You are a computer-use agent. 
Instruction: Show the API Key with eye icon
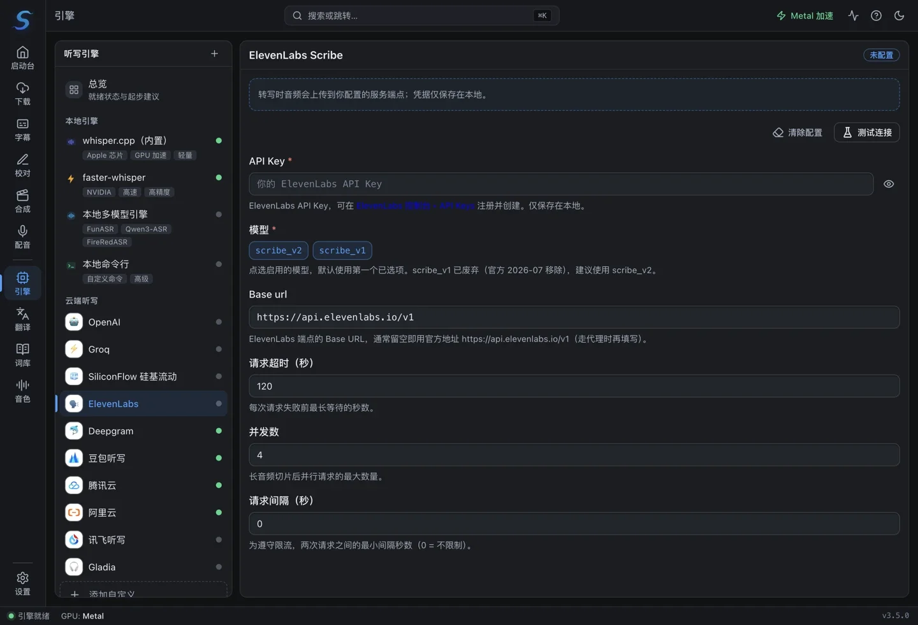pyautogui.click(x=889, y=184)
